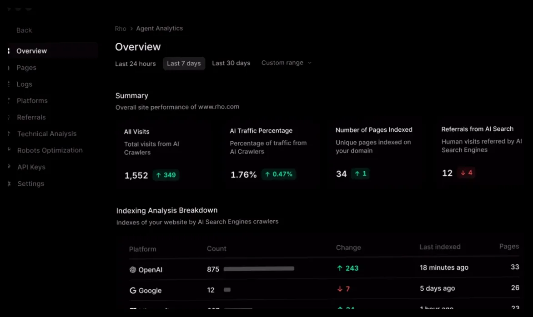The width and height of the screenshot is (533, 317).
Task: Click the '5 days ago' cell
Action: [437, 288]
